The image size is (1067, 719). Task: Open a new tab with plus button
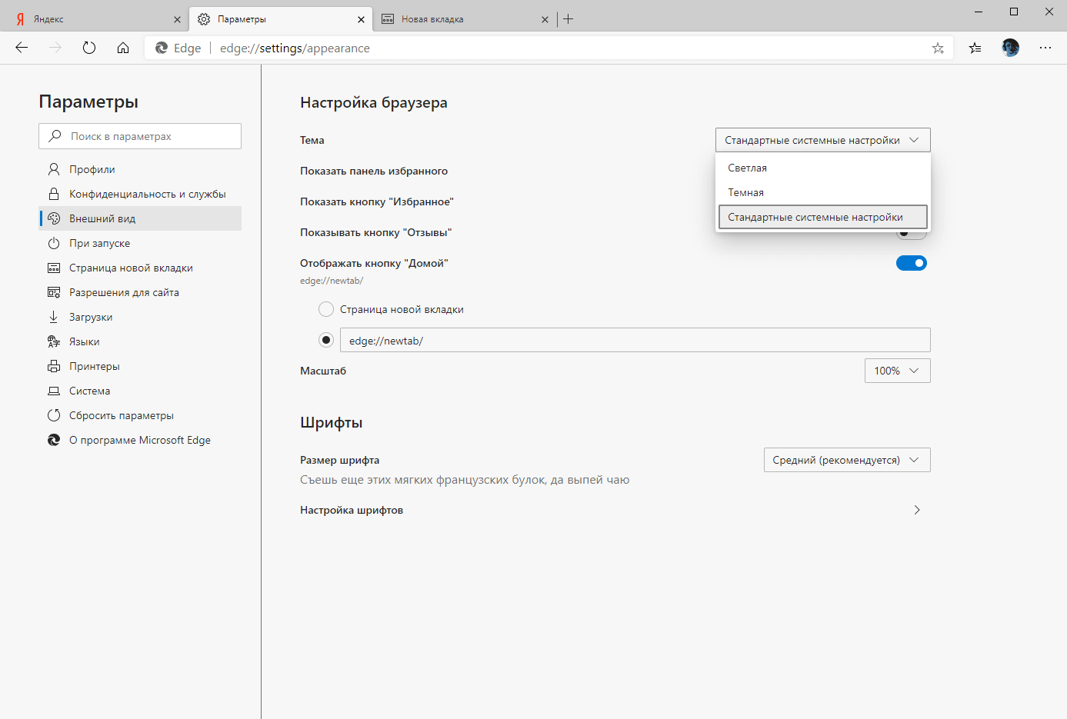tap(569, 19)
